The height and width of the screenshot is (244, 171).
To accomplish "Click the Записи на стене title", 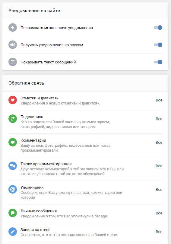I will [x=36, y=230].
